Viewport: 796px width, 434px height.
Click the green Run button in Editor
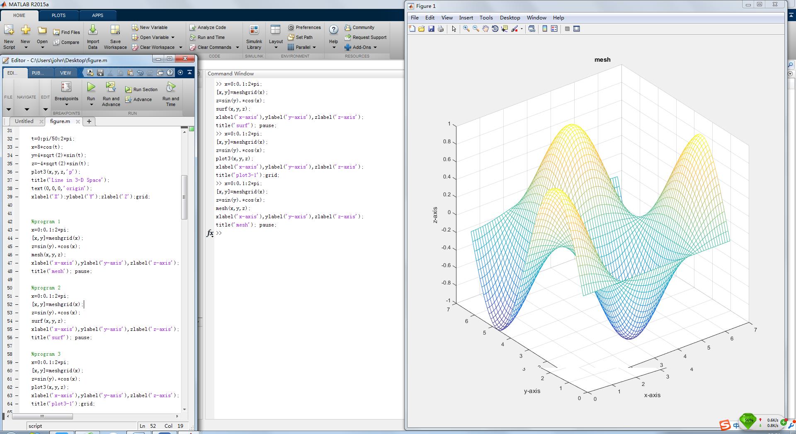(91, 87)
